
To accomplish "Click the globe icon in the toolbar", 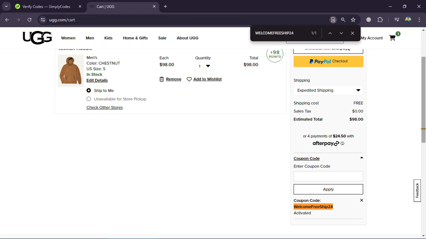I will 369,20.
